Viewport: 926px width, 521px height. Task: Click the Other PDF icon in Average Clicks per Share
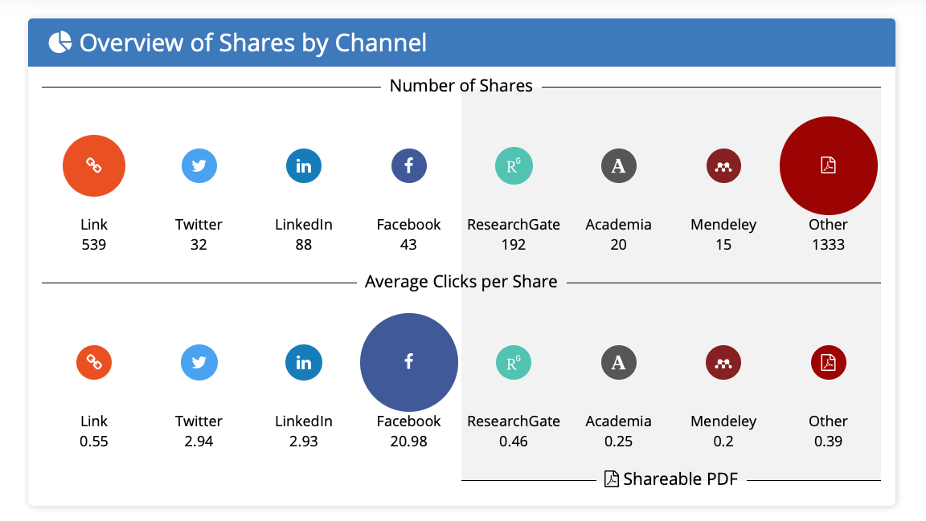pyautogui.click(x=828, y=363)
